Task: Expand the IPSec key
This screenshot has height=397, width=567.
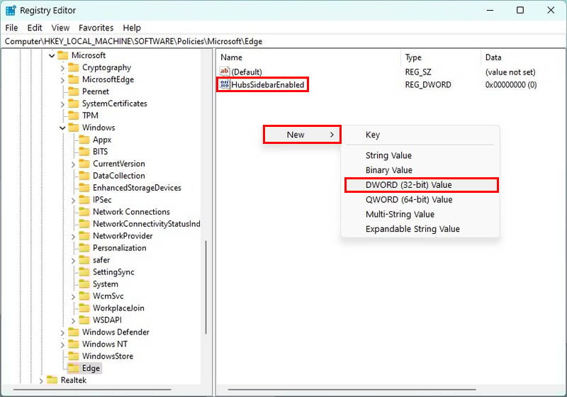Action: point(74,201)
